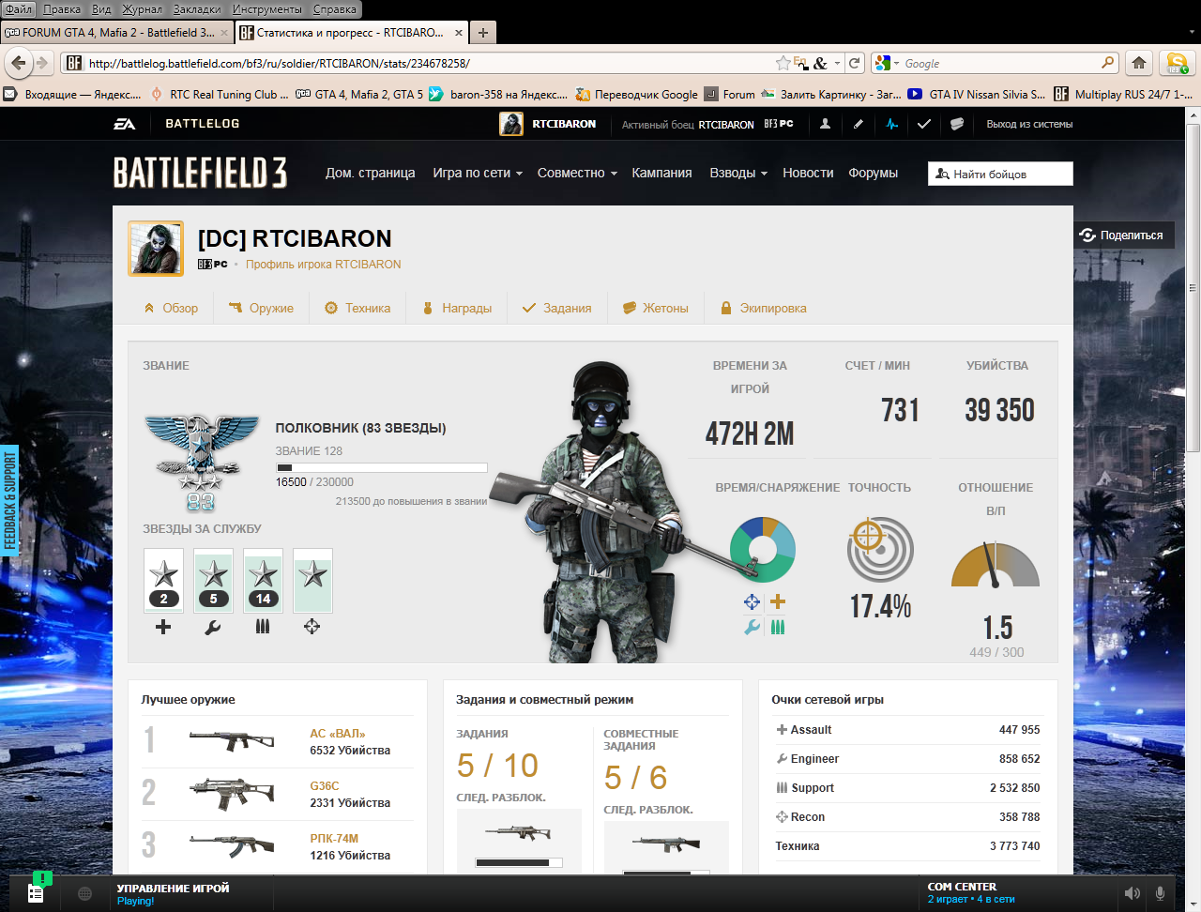Click the Найти бойцов search field

[1000, 174]
